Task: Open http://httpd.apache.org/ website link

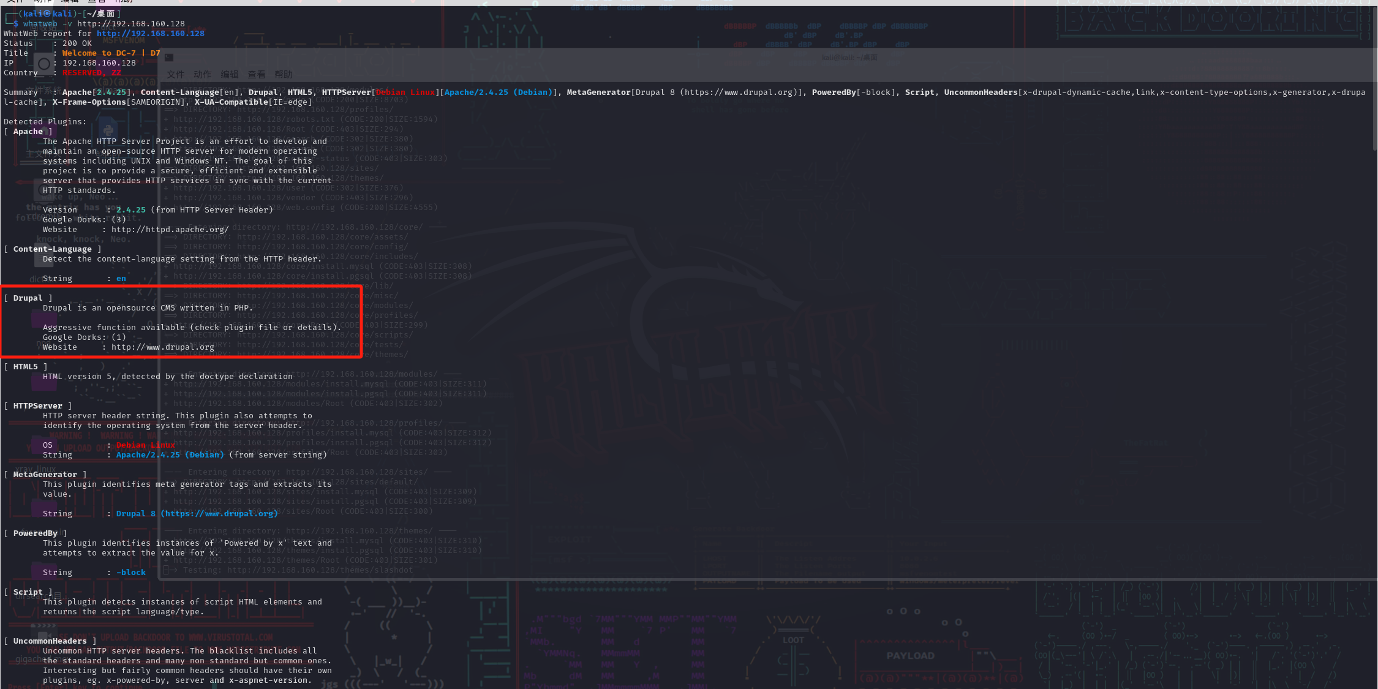Action: [170, 230]
